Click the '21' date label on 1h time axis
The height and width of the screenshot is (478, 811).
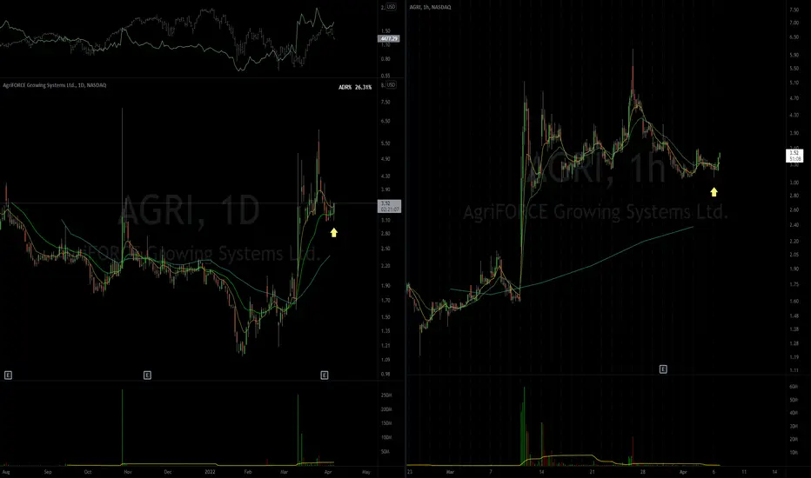(x=593, y=472)
